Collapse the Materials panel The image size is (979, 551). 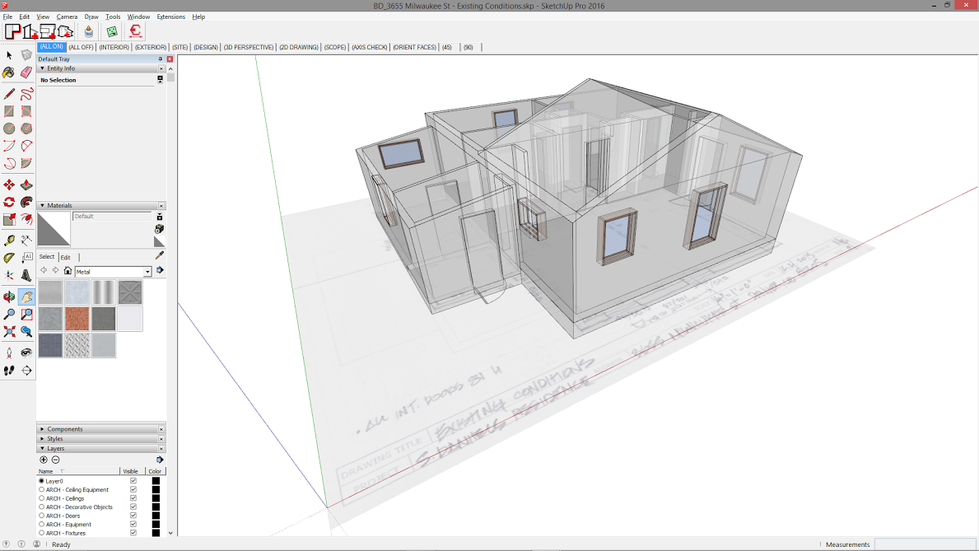point(43,206)
